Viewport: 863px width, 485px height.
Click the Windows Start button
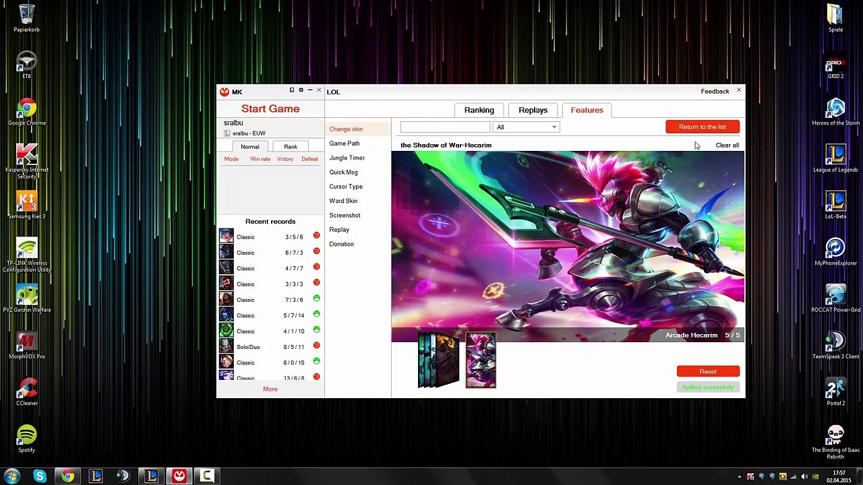point(11,476)
